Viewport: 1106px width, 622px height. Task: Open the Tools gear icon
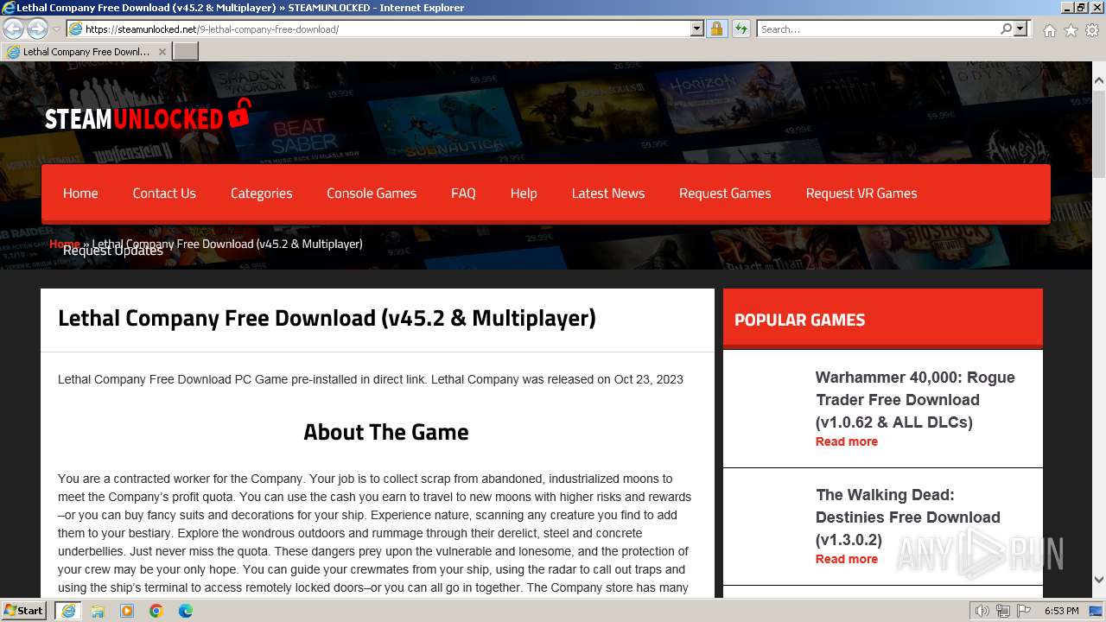pos(1092,30)
